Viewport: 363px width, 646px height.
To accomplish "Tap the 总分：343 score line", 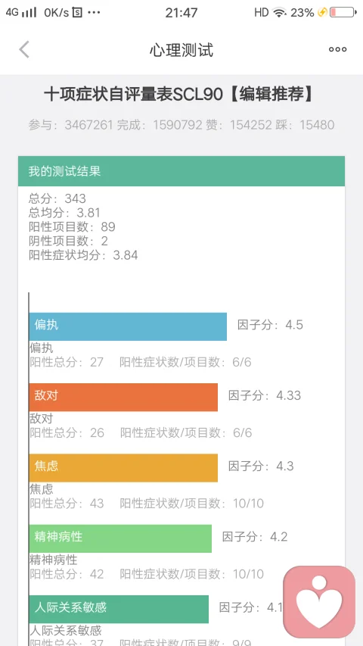I will coord(57,198).
